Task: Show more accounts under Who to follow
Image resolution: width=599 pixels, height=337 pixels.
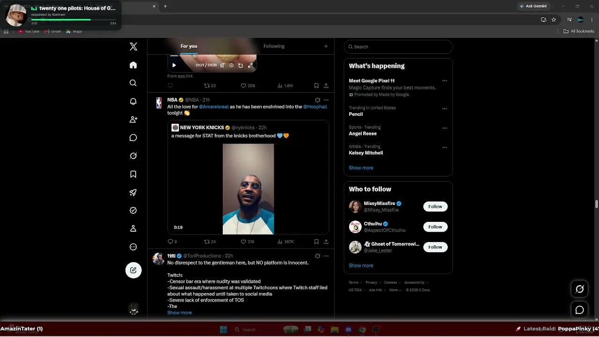Action: pyautogui.click(x=361, y=265)
